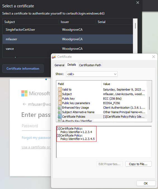Click the Password input field

(36, 126)
